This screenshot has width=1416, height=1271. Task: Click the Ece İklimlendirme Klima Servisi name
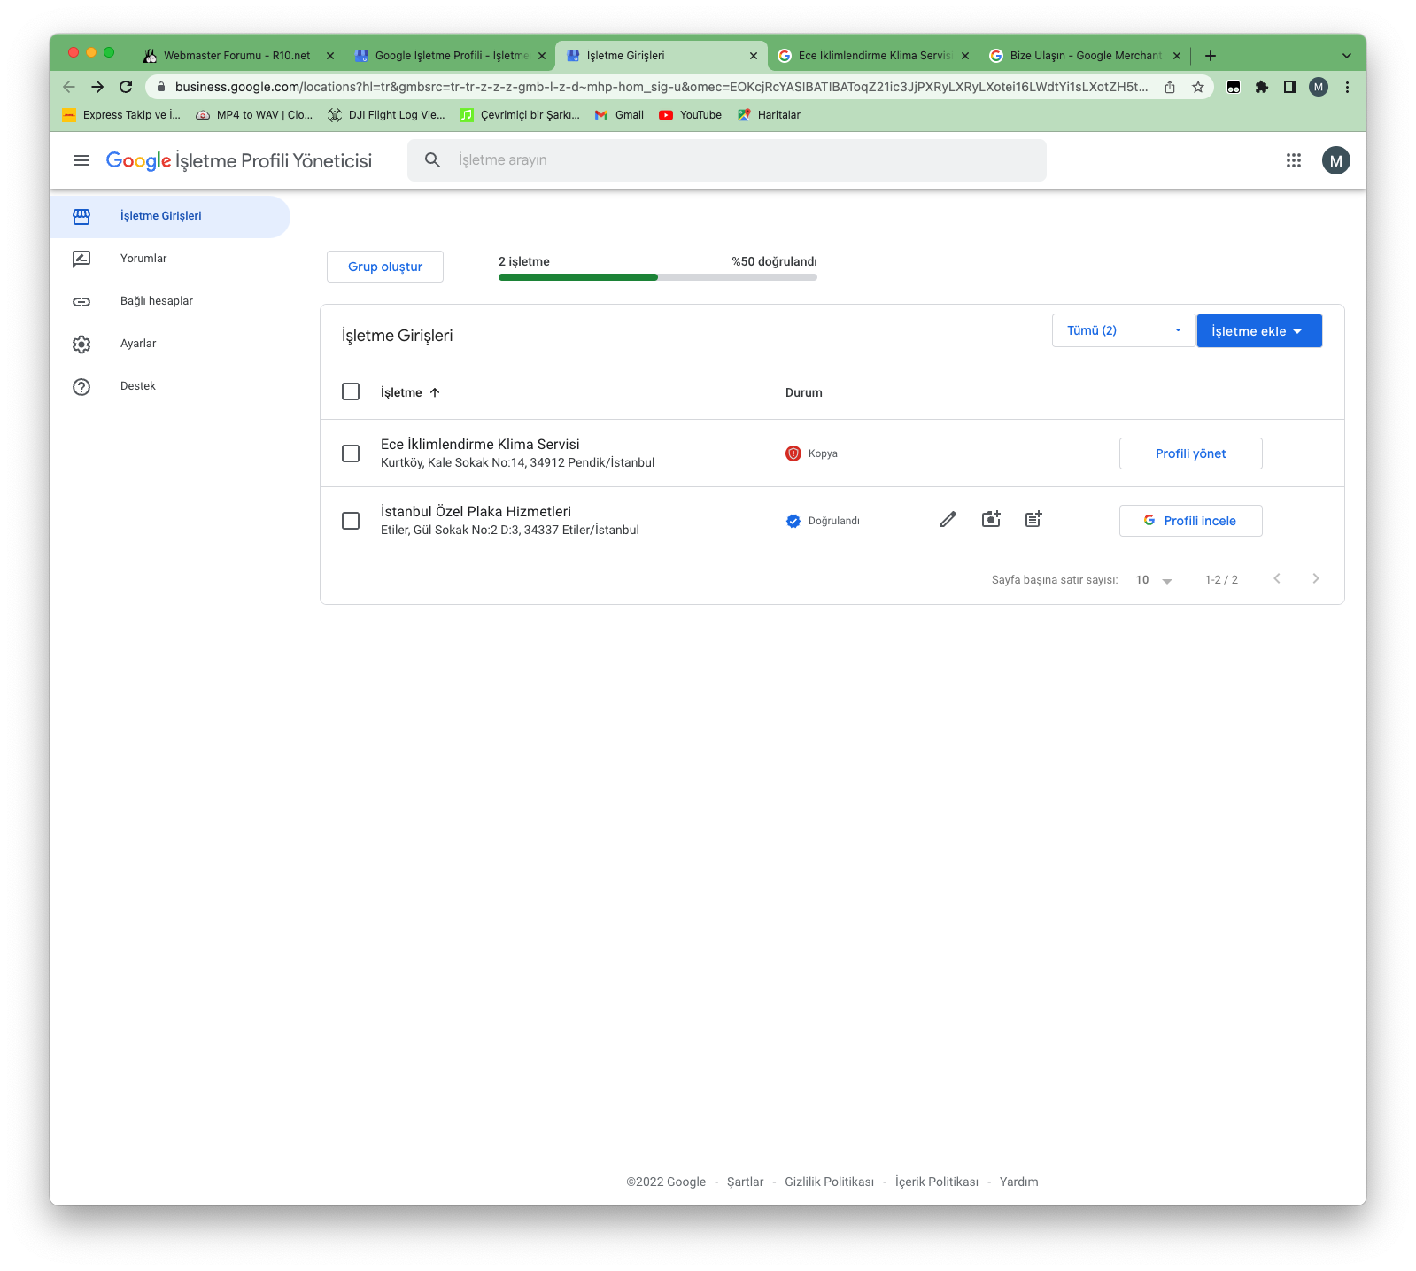480,444
